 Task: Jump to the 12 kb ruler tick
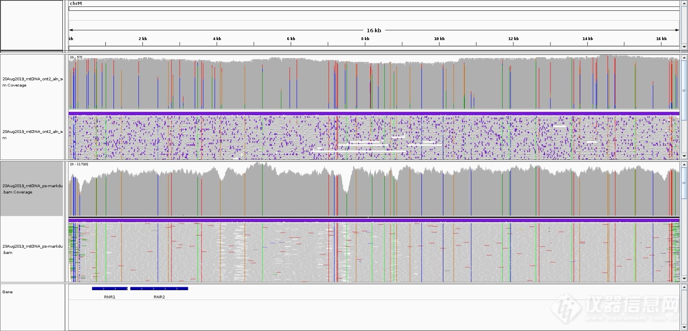click(513, 39)
